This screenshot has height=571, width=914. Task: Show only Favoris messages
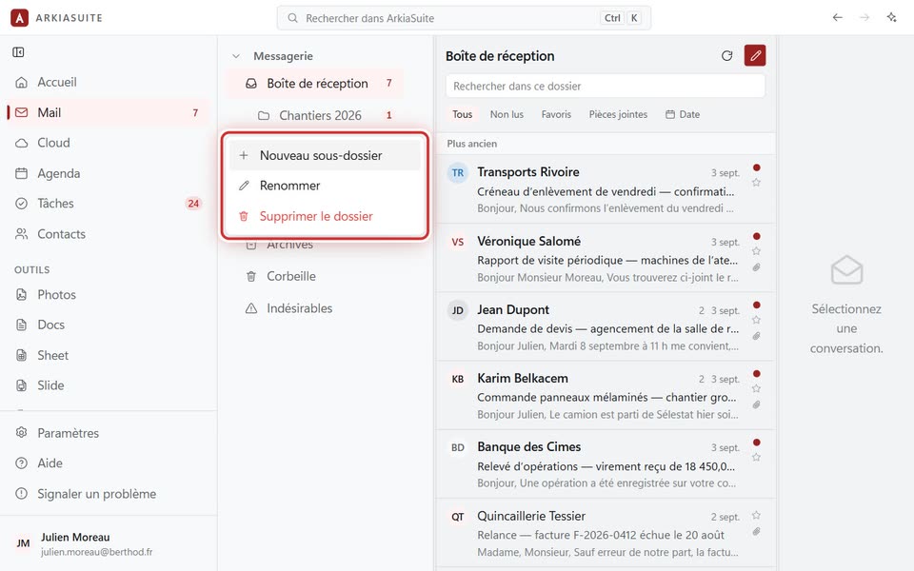point(556,114)
